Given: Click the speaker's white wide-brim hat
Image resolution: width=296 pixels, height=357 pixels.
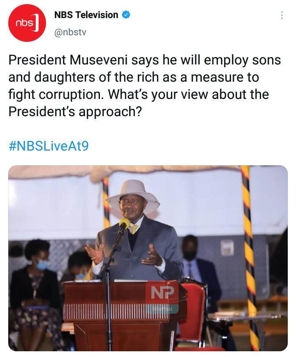Looking at the screenshot, I should pyautogui.click(x=133, y=196).
